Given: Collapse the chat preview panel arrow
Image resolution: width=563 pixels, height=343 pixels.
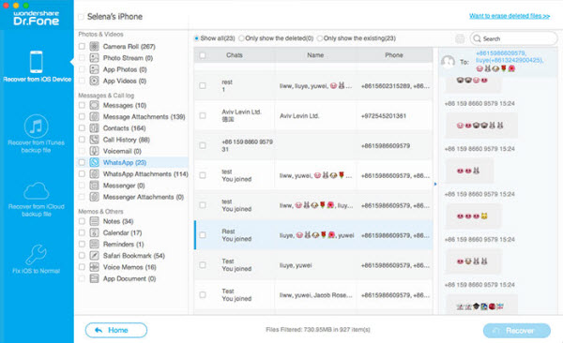Looking at the screenshot, I should click(435, 184).
